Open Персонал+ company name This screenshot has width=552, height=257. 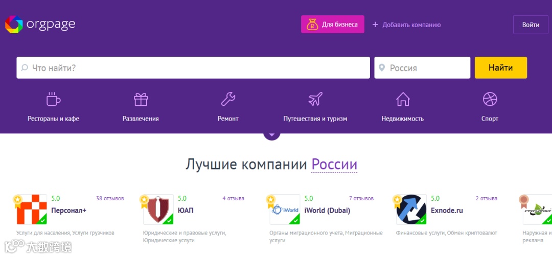(68, 211)
